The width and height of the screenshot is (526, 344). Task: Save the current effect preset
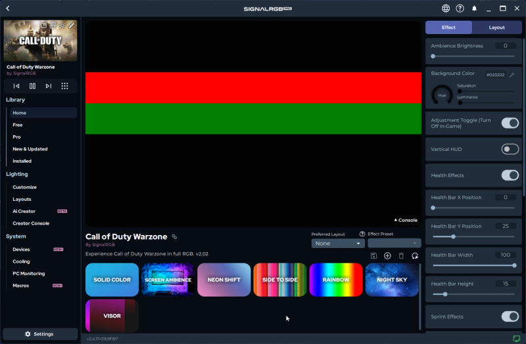coord(373,255)
